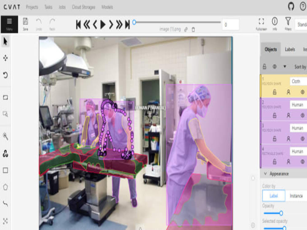Open the Standard workspace dropdown
307x230 pixels.
point(301,25)
